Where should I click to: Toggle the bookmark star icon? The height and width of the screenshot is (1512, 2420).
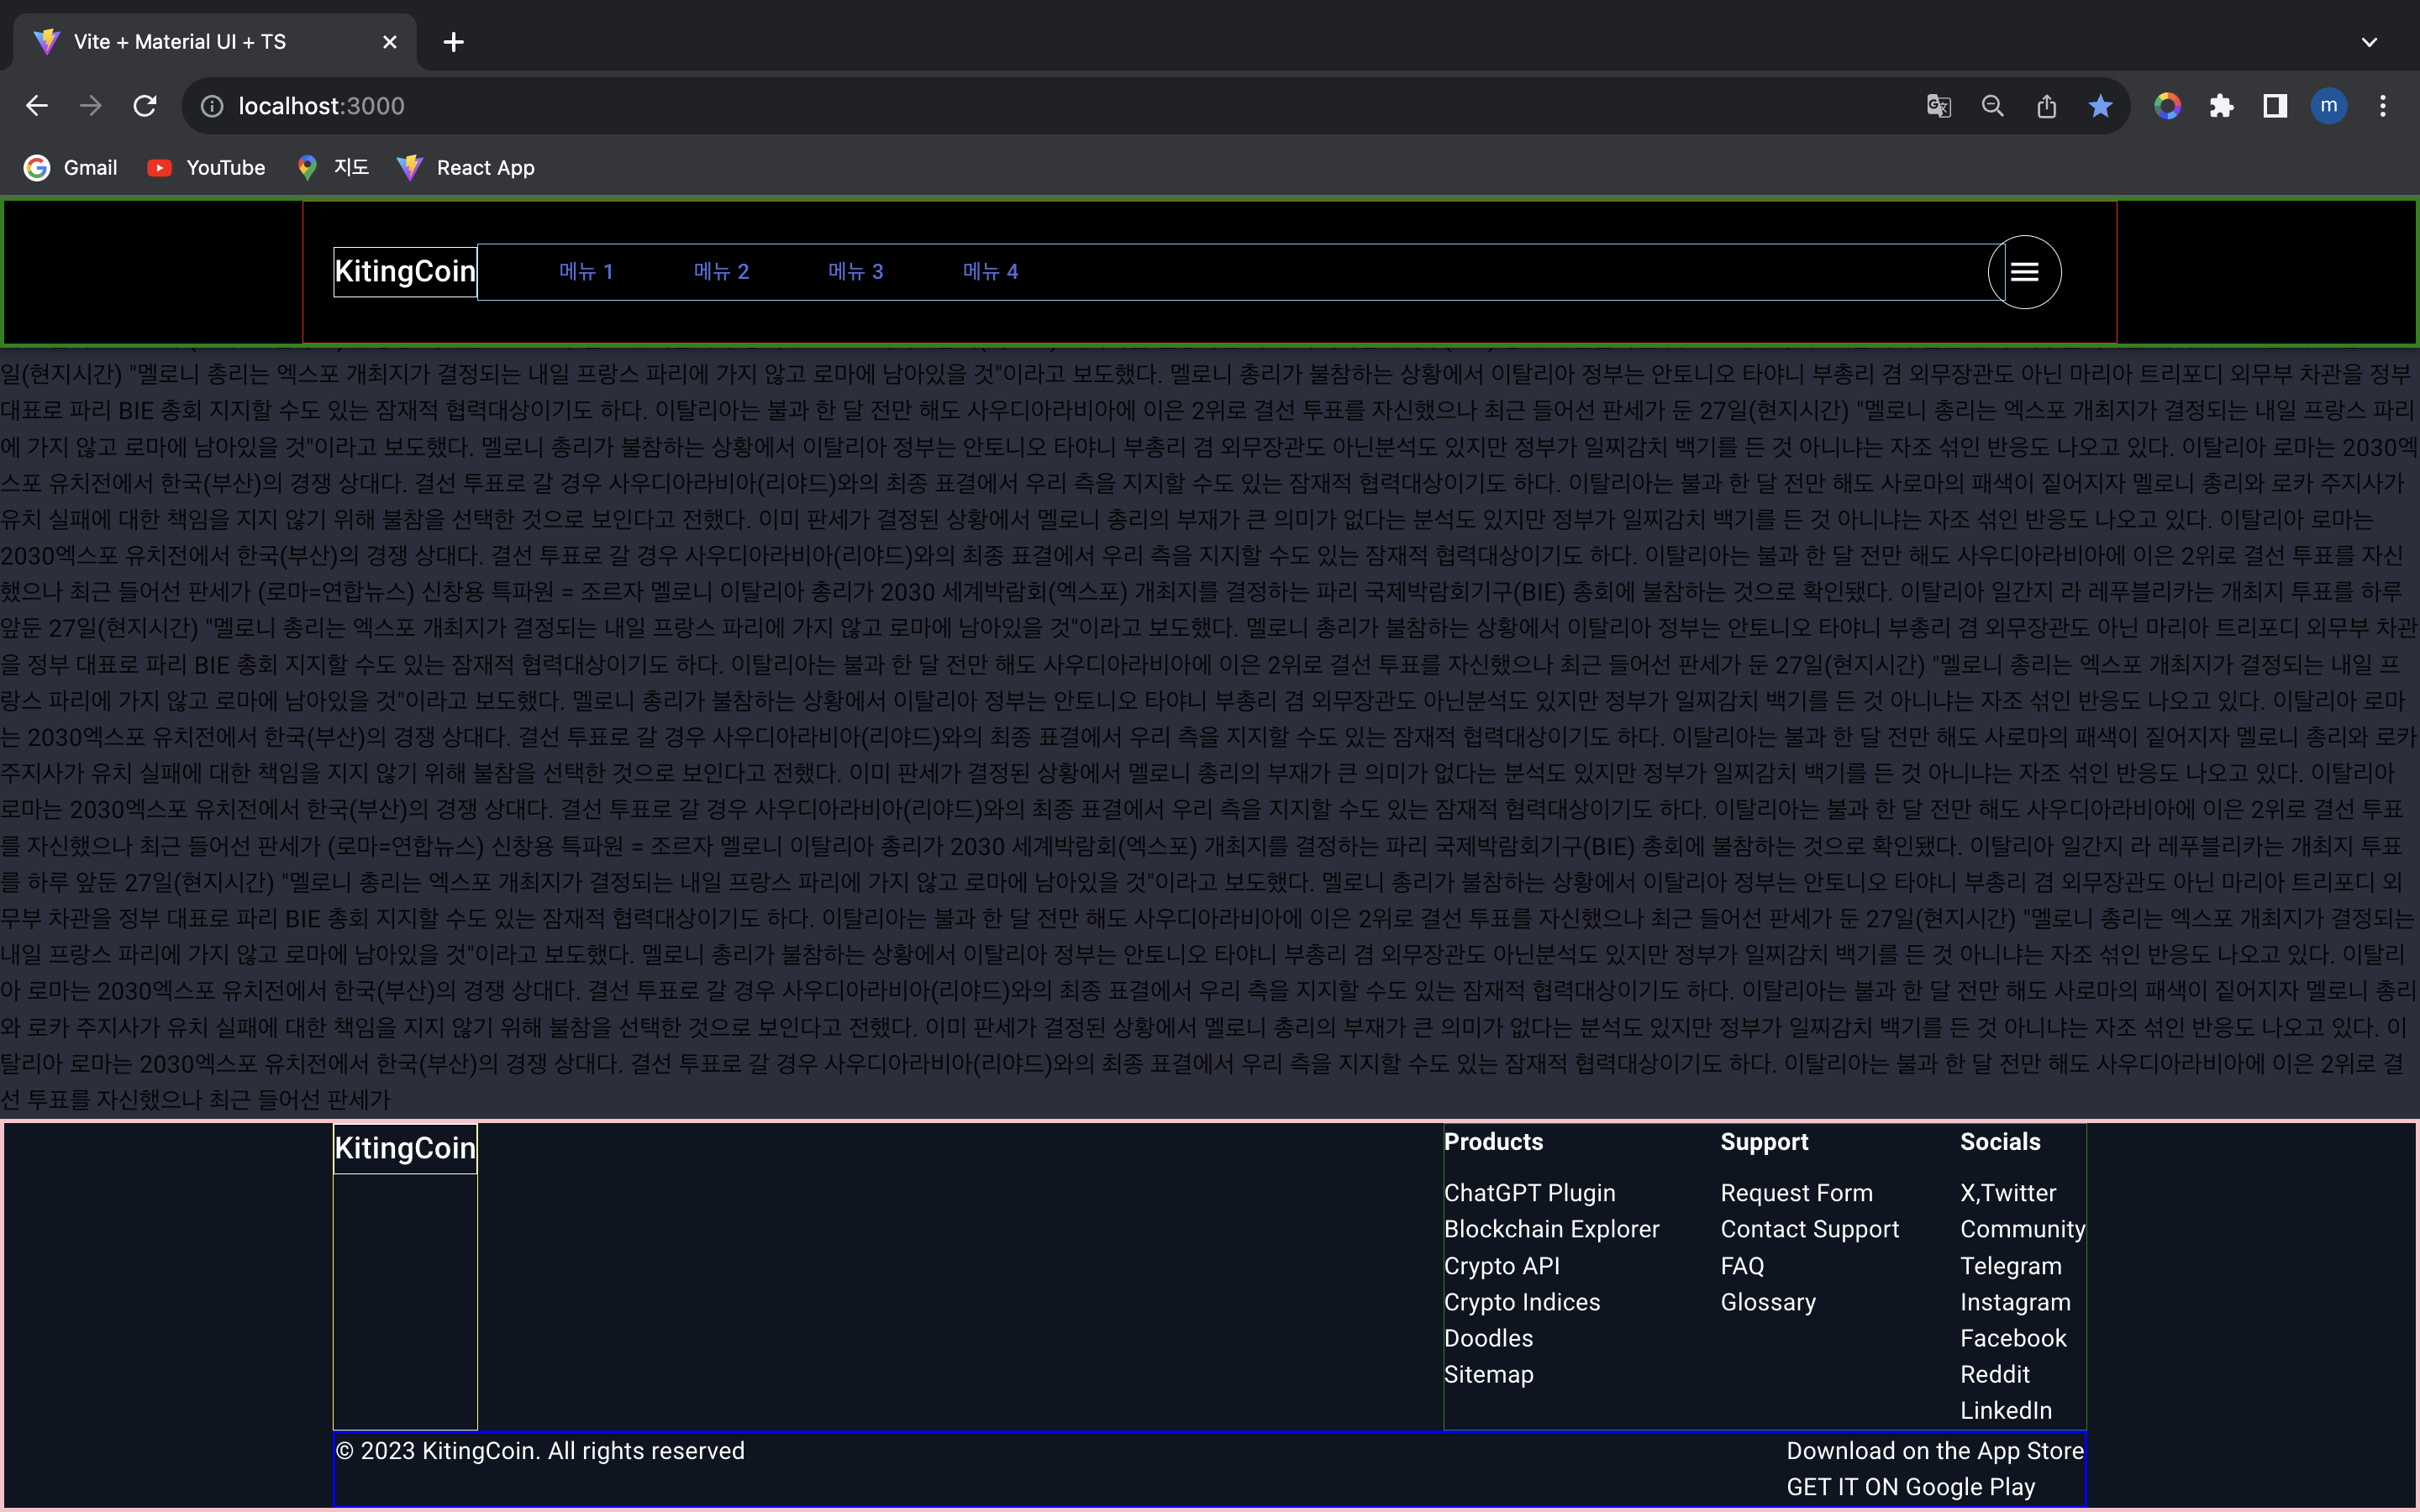2100,106
